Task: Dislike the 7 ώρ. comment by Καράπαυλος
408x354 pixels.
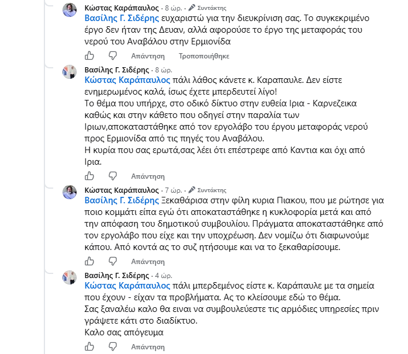Action: 113,261
